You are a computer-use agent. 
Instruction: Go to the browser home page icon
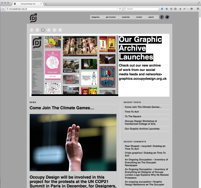pyautogui.click(x=167, y=9)
